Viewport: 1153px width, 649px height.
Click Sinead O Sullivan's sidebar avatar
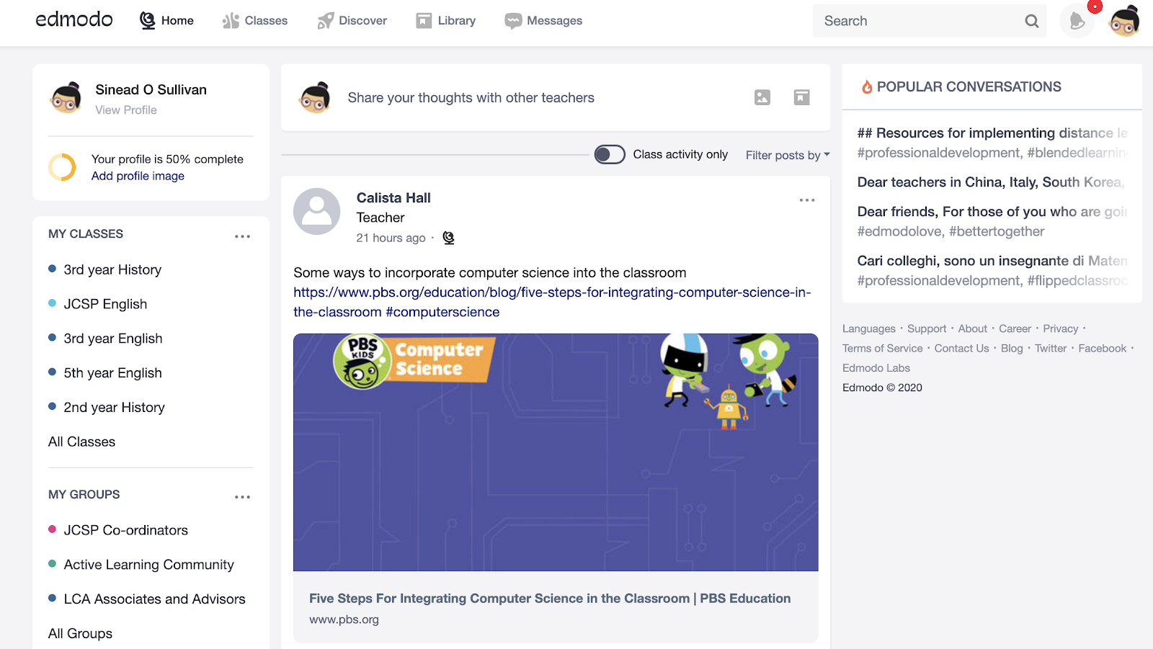66,98
